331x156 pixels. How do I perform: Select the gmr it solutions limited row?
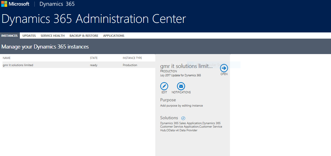[x=18, y=65]
